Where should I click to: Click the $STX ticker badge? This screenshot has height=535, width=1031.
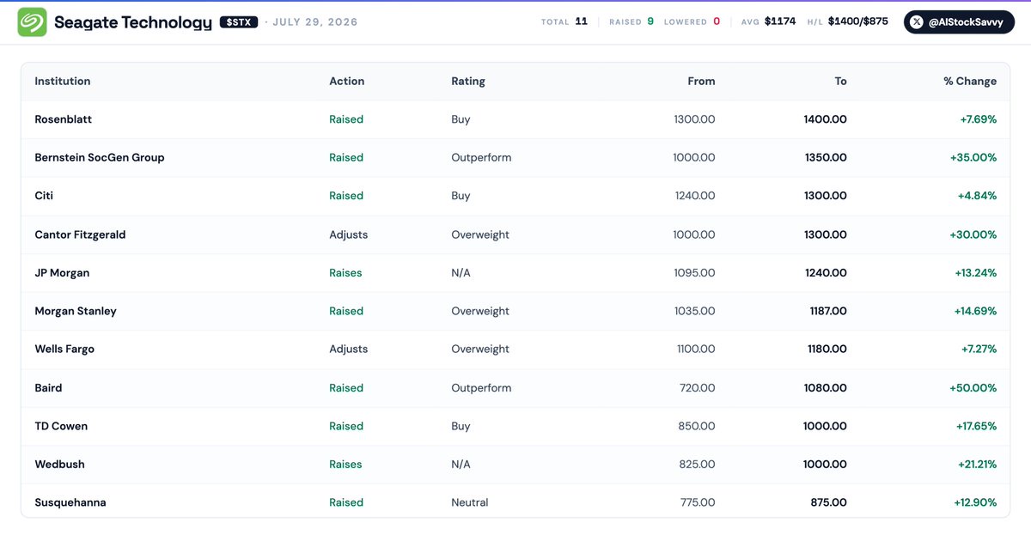click(239, 22)
